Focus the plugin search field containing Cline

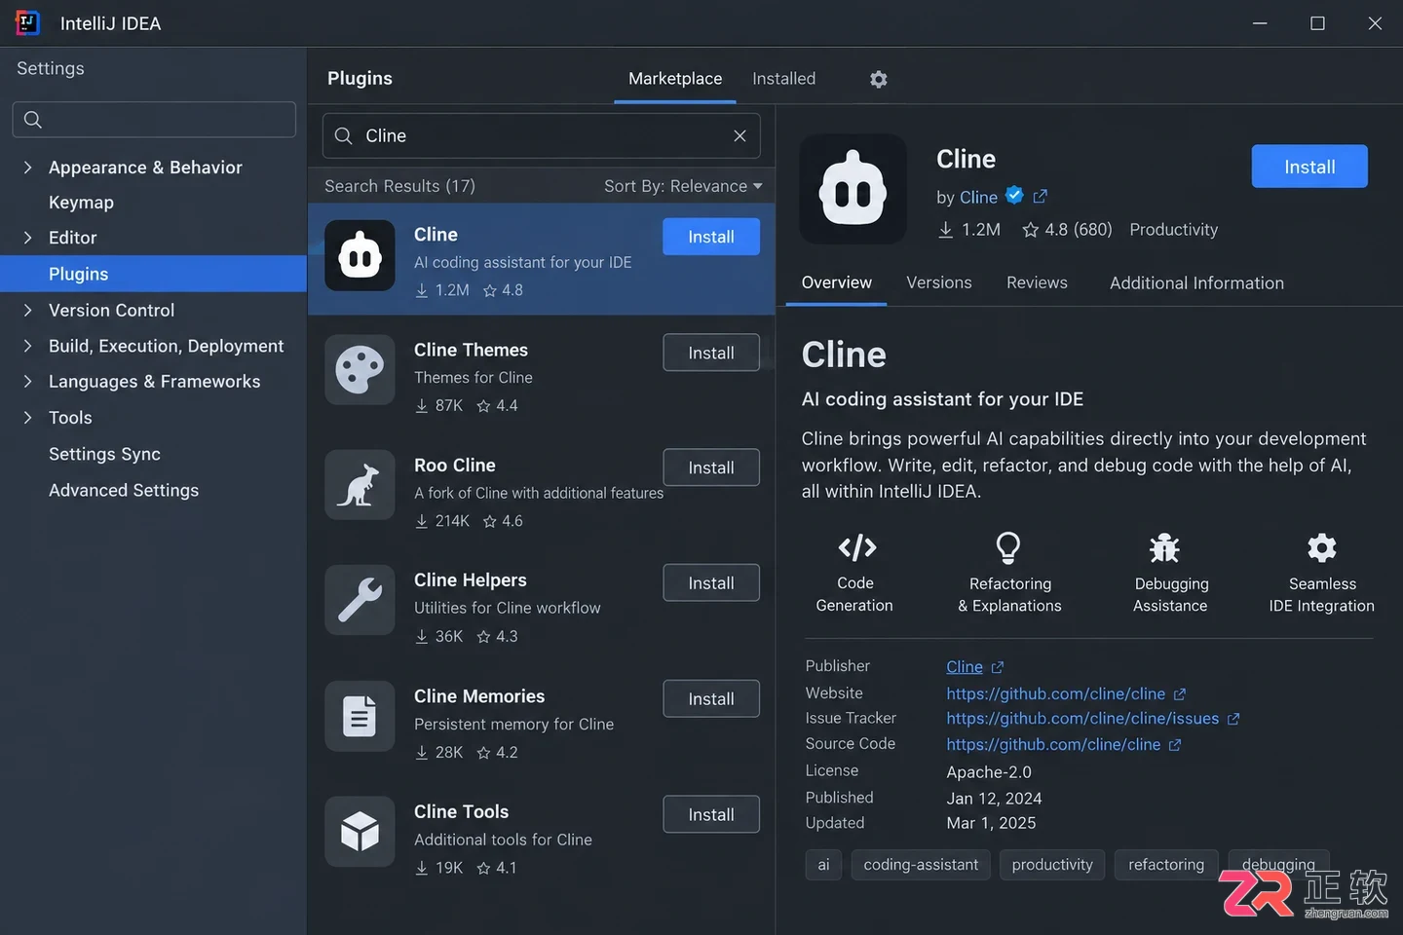pos(542,136)
